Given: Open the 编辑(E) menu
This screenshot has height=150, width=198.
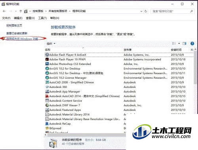Looking at the screenshot, I should coord(18,18).
